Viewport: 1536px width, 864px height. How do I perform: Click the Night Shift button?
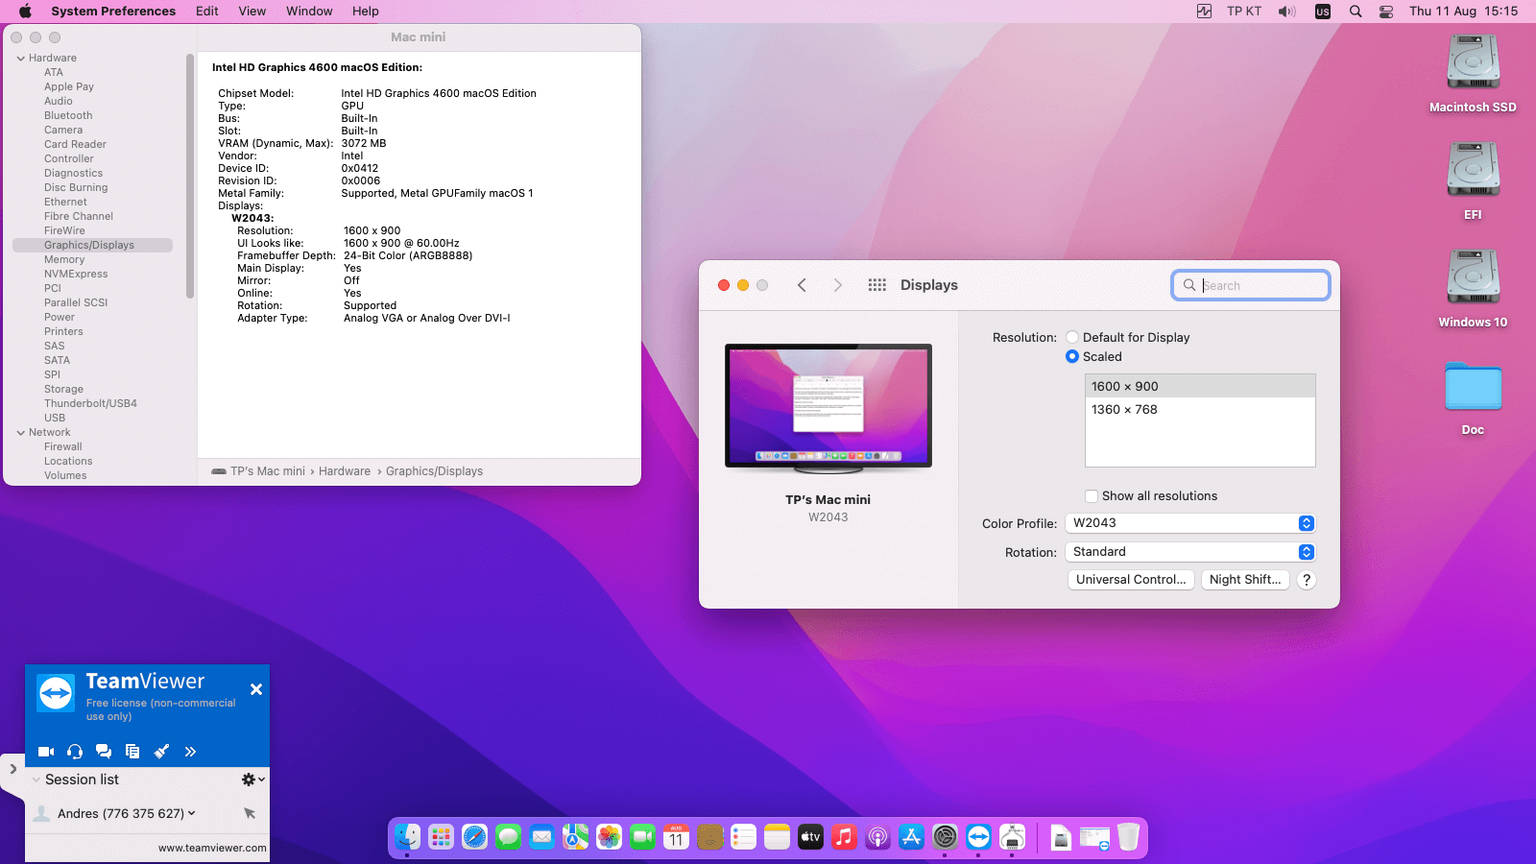1244,580
